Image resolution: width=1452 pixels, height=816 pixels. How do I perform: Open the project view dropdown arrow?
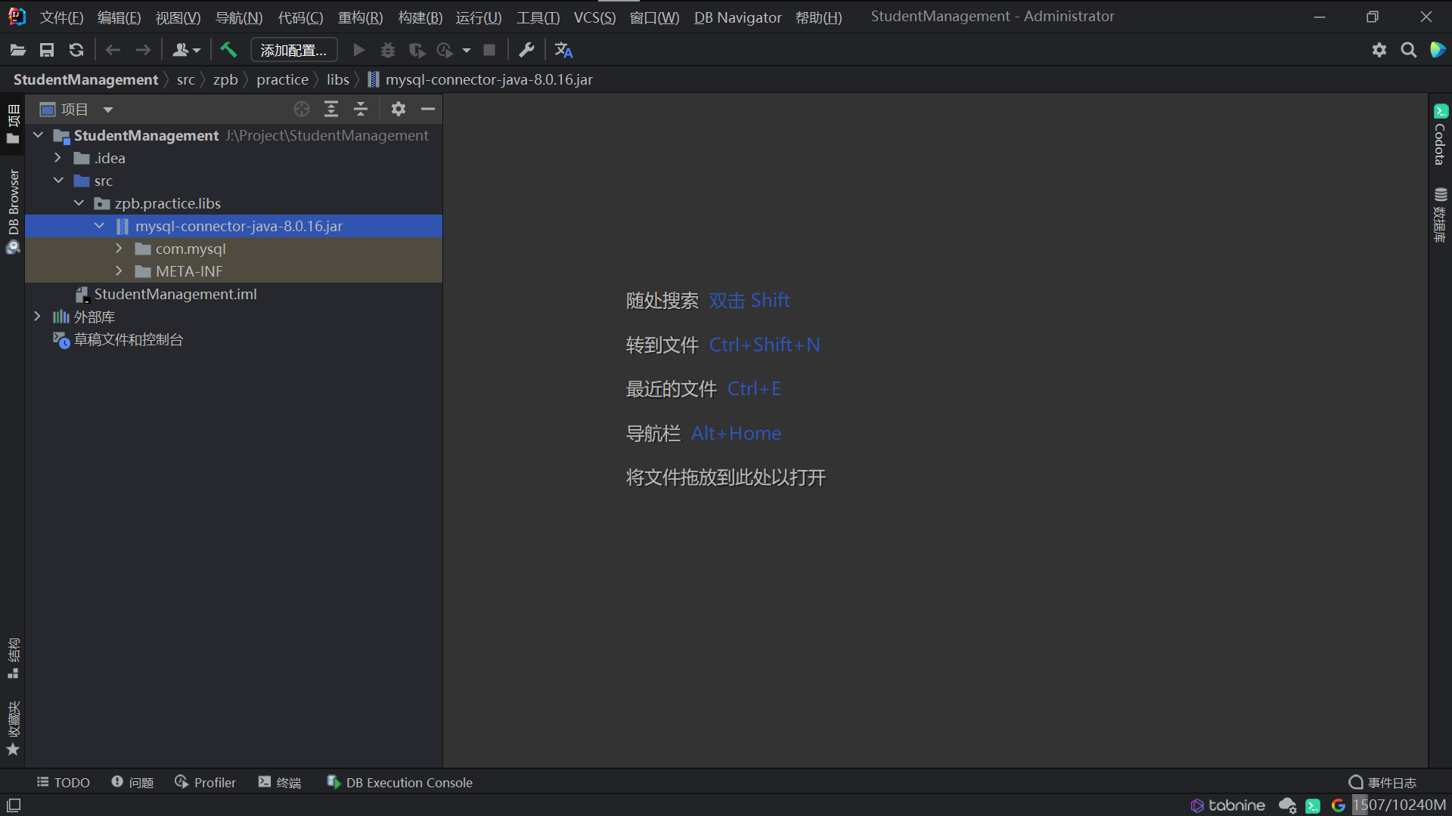pos(108,110)
